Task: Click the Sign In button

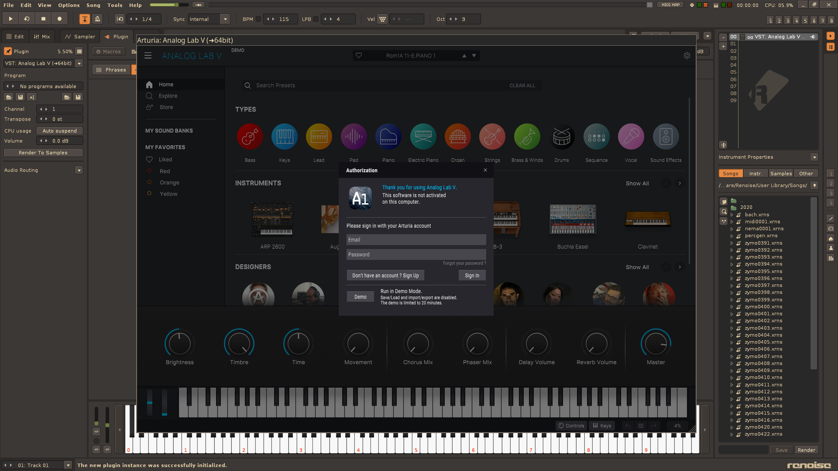Action: (472, 276)
